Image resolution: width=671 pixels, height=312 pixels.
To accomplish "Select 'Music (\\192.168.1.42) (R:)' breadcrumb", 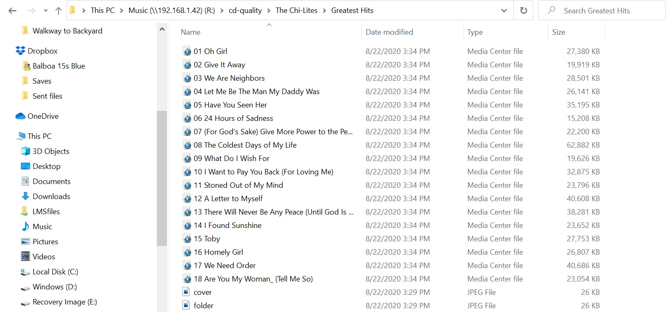I will [x=172, y=10].
